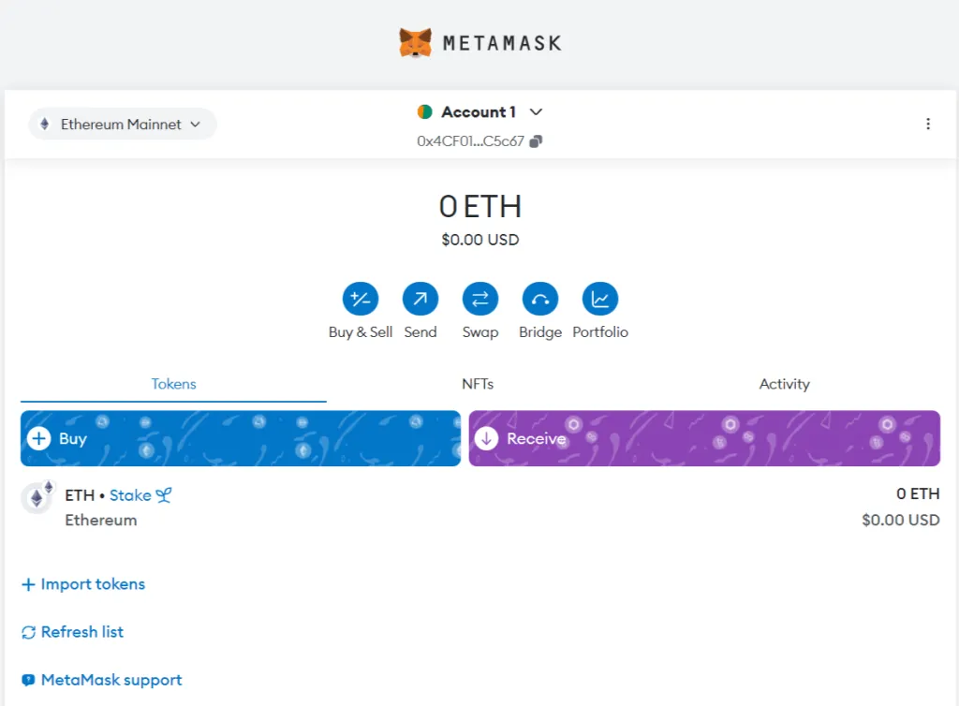Expand the Account 1 selector chevron

[536, 112]
